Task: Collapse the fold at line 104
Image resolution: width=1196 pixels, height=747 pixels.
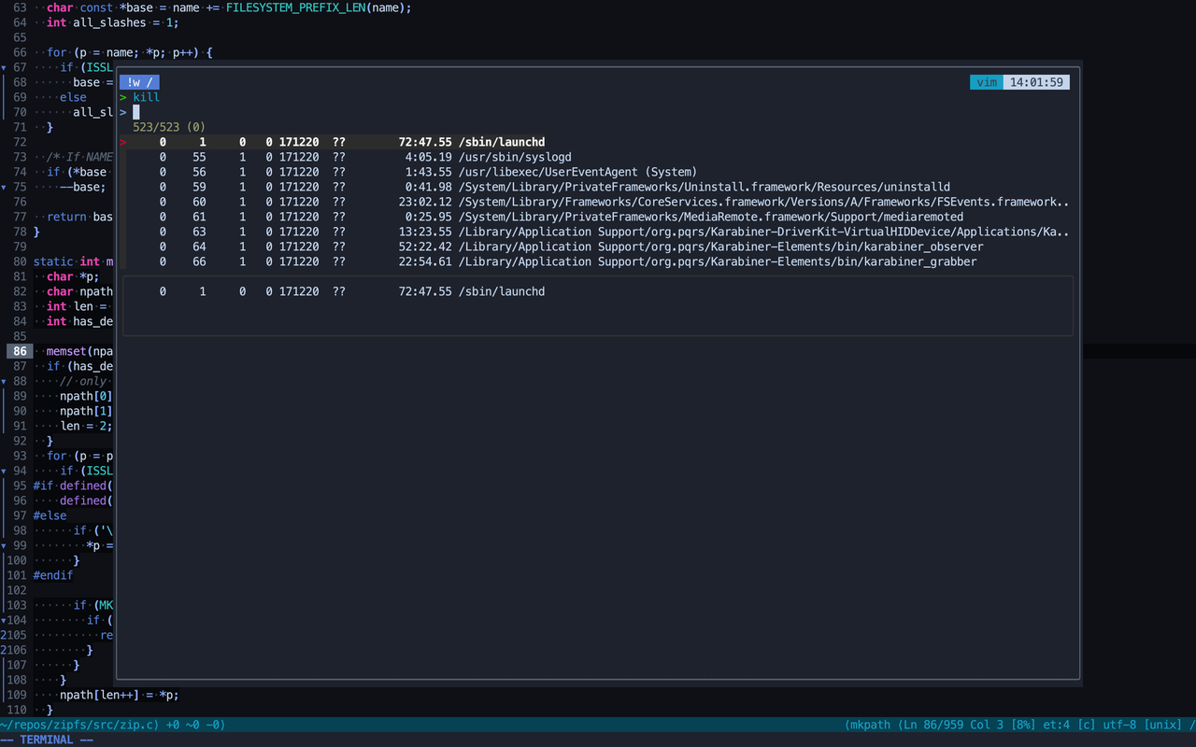Action: point(4,620)
